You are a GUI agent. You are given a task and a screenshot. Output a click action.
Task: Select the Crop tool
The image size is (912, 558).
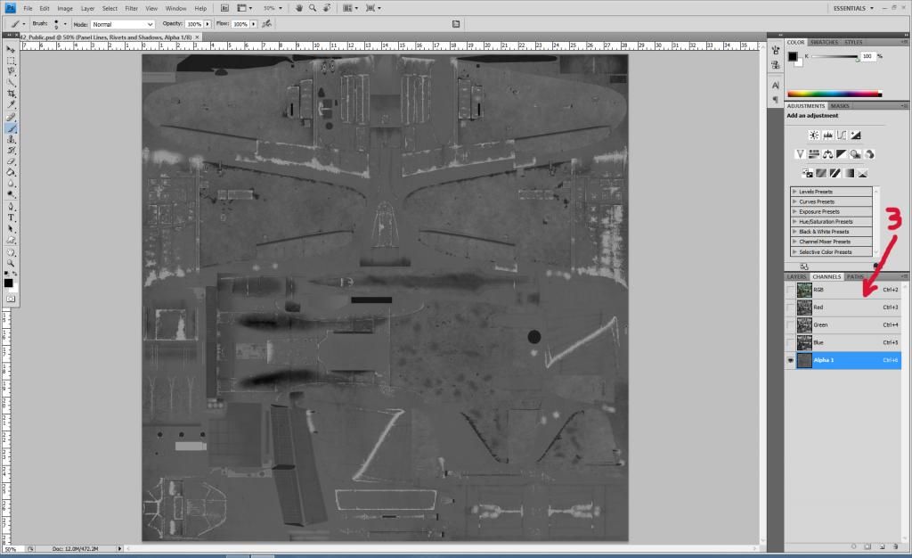click(12, 94)
